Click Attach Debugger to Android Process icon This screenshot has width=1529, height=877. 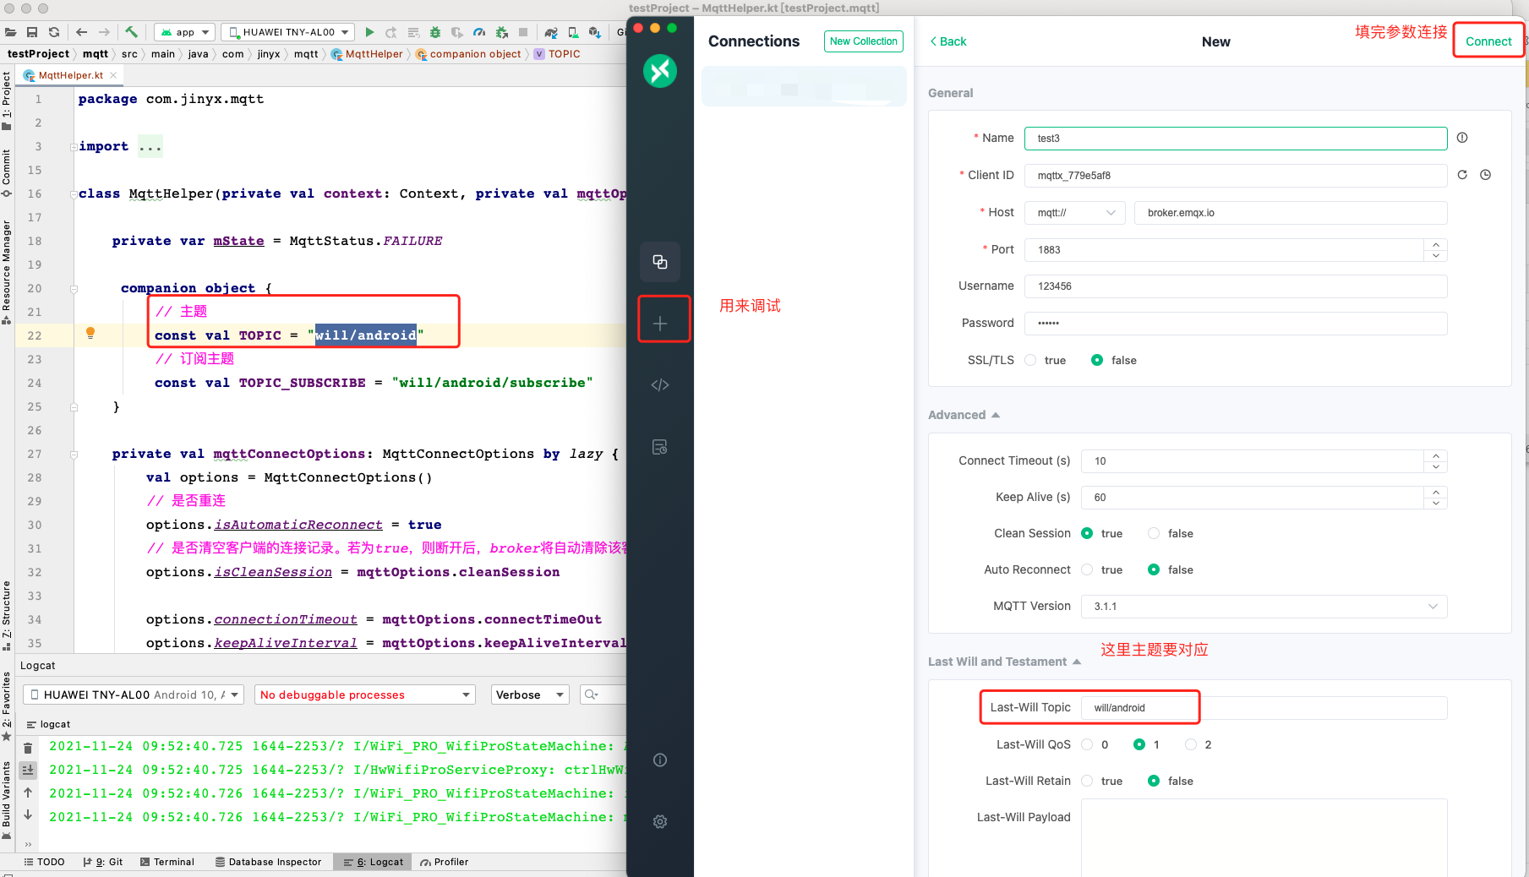click(x=501, y=32)
